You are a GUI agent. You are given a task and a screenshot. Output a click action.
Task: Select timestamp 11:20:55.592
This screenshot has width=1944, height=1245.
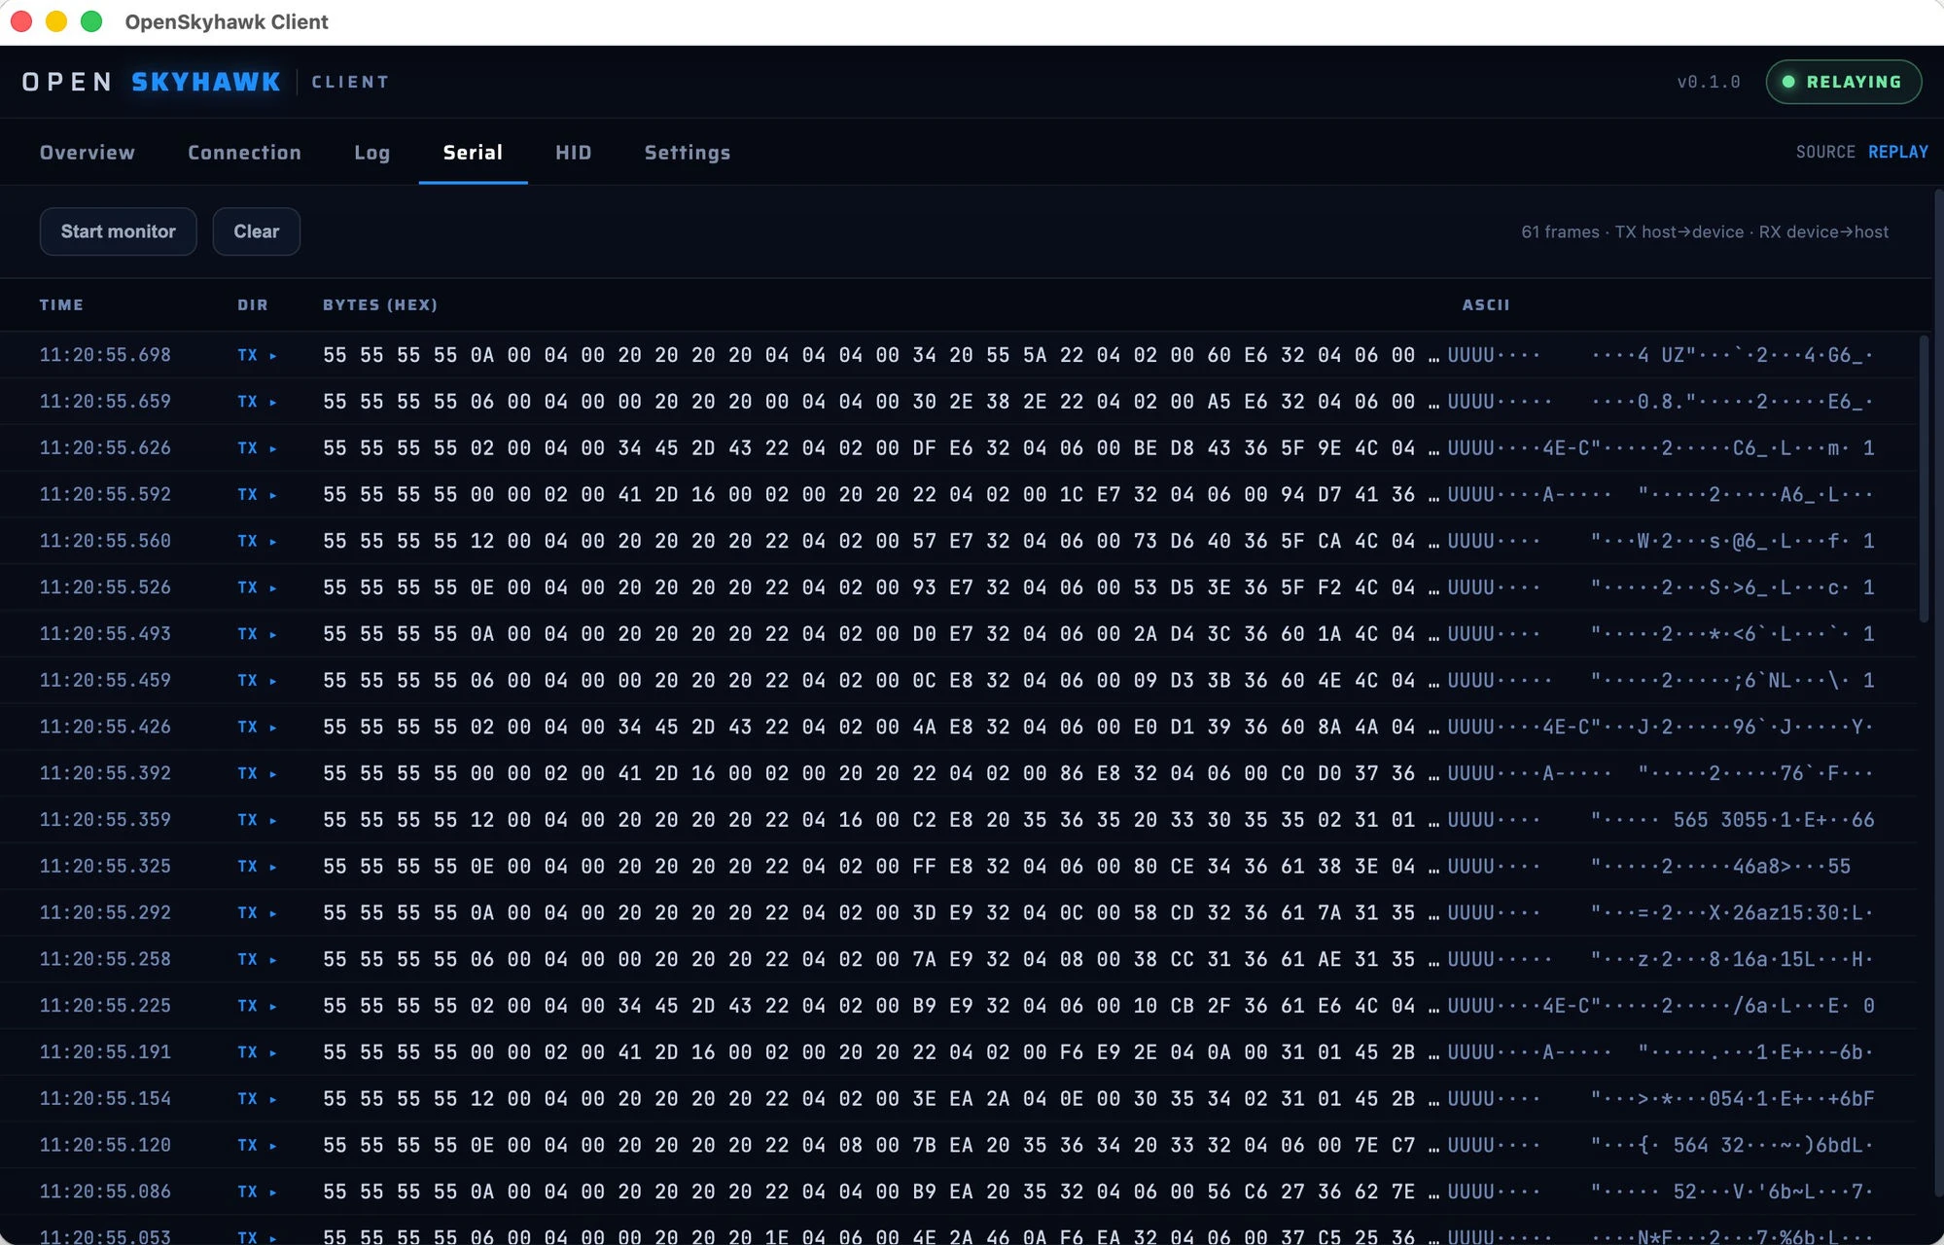click(x=105, y=494)
